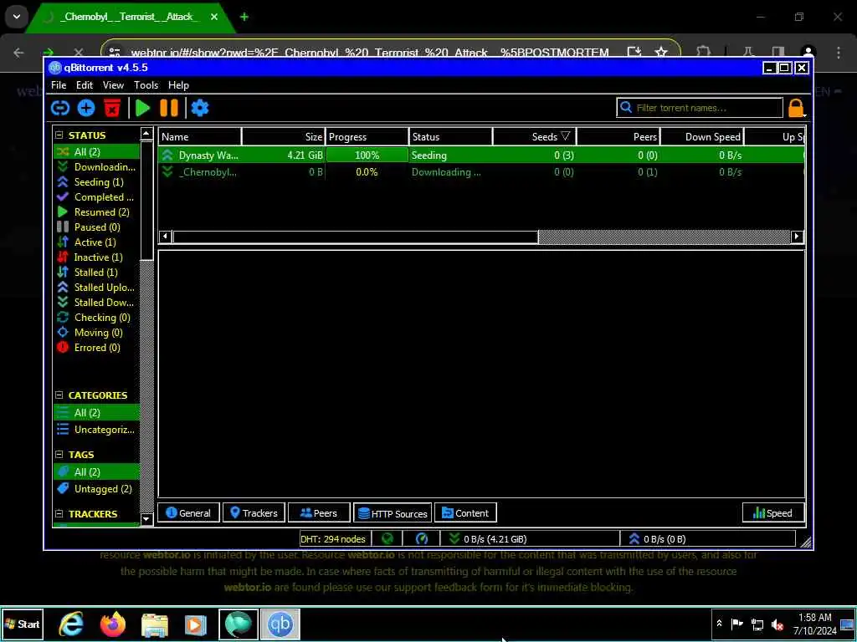
Task: Collapse the TRACKERS section
Action: click(x=59, y=514)
